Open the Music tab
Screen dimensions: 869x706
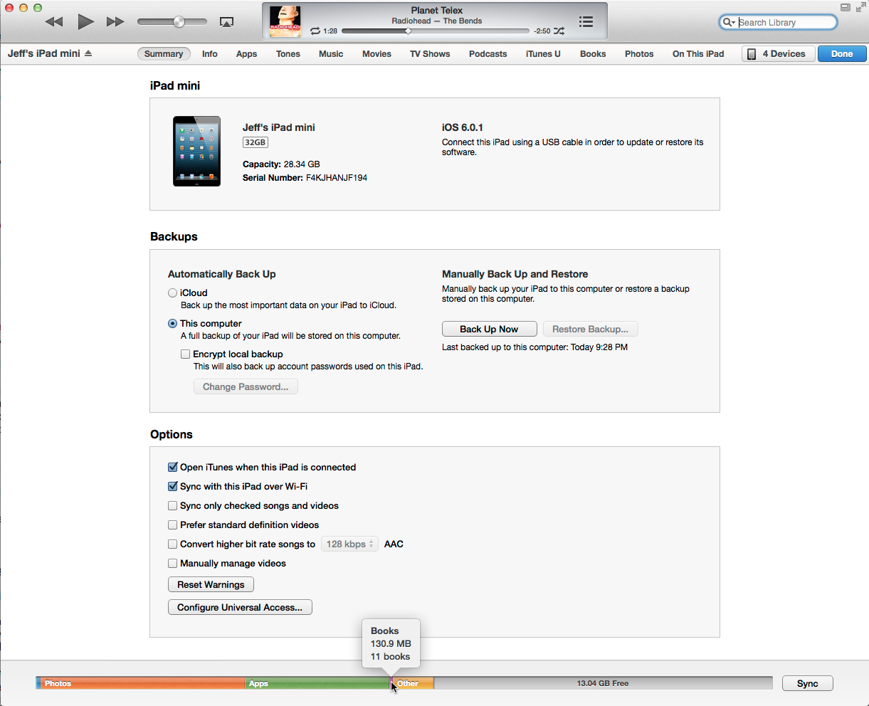(331, 54)
